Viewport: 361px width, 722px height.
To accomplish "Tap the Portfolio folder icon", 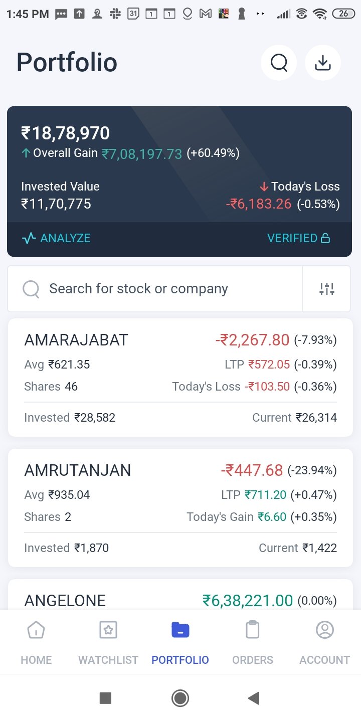I will point(180,630).
